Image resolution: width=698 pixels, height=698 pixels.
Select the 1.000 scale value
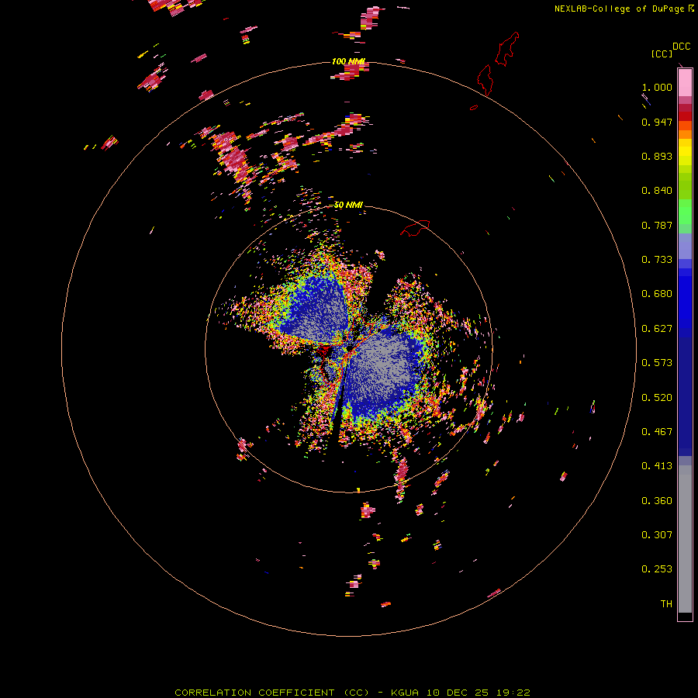coord(657,87)
